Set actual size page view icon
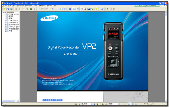Image resolution: width=169 pixels, height=107 pixels. [x=58, y=9]
